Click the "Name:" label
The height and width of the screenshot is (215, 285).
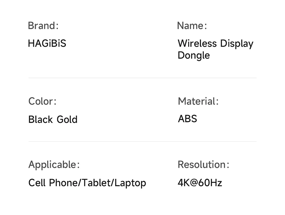(192, 26)
